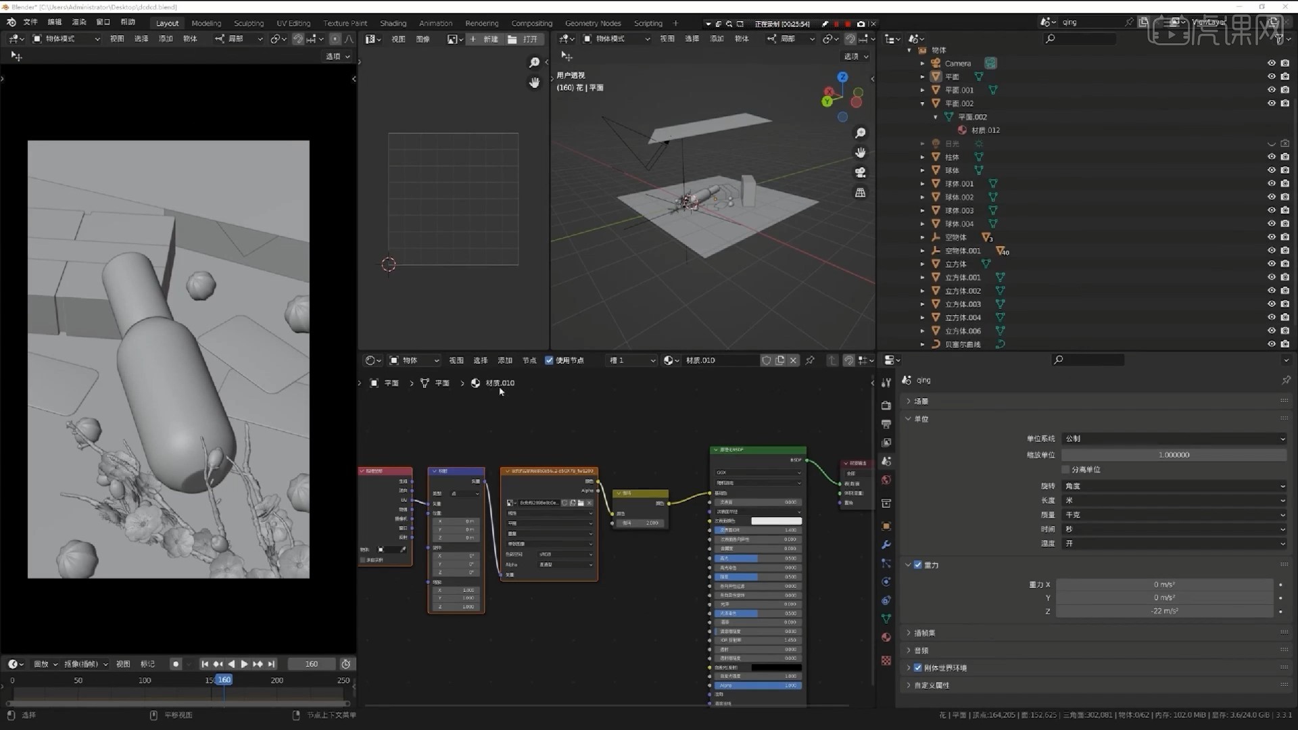The image size is (1298, 730).
Task: Open the Particles properties tab icon
Action: pos(886,563)
